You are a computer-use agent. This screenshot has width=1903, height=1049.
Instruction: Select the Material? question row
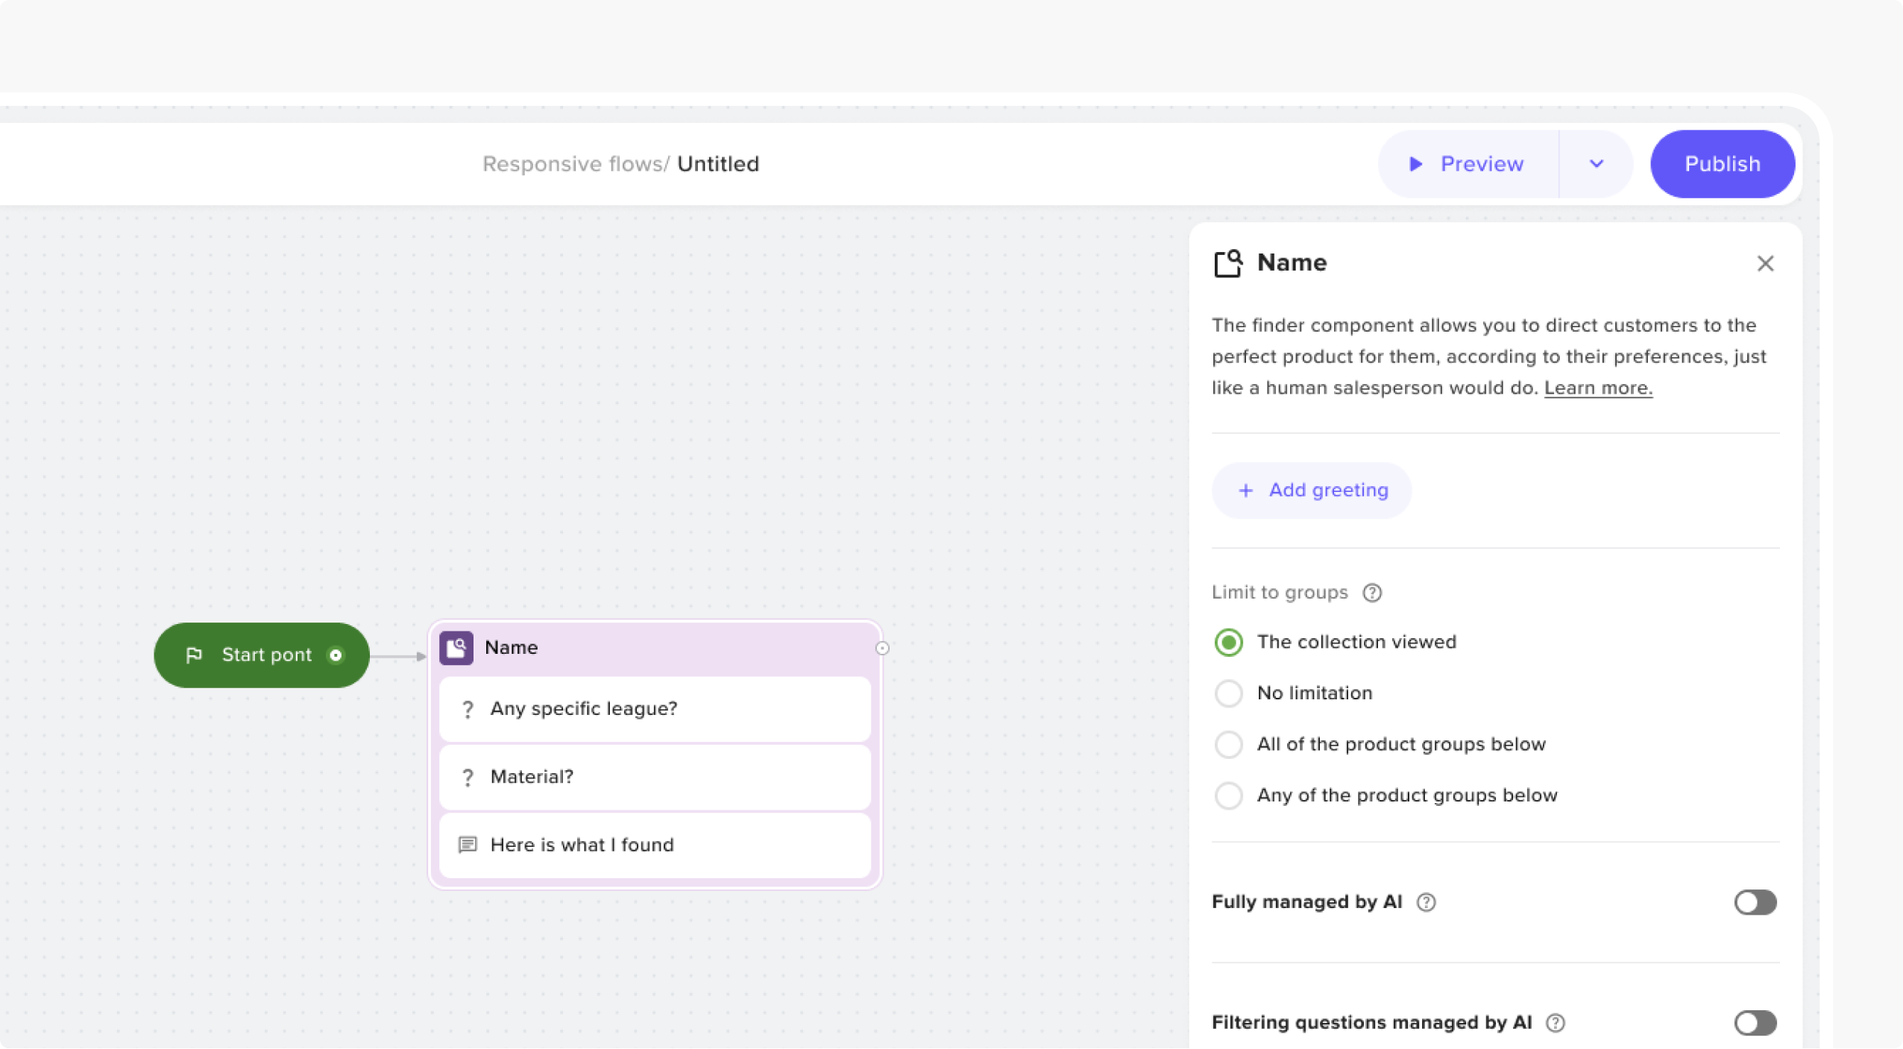click(x=655, y=778)
